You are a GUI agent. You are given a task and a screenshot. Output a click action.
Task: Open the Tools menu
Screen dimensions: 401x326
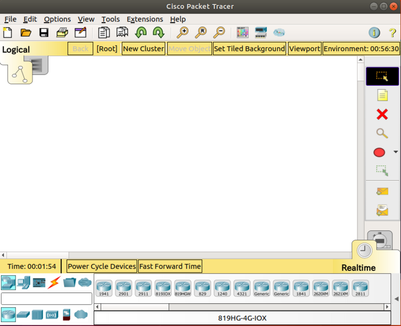(x=110, y=19)
